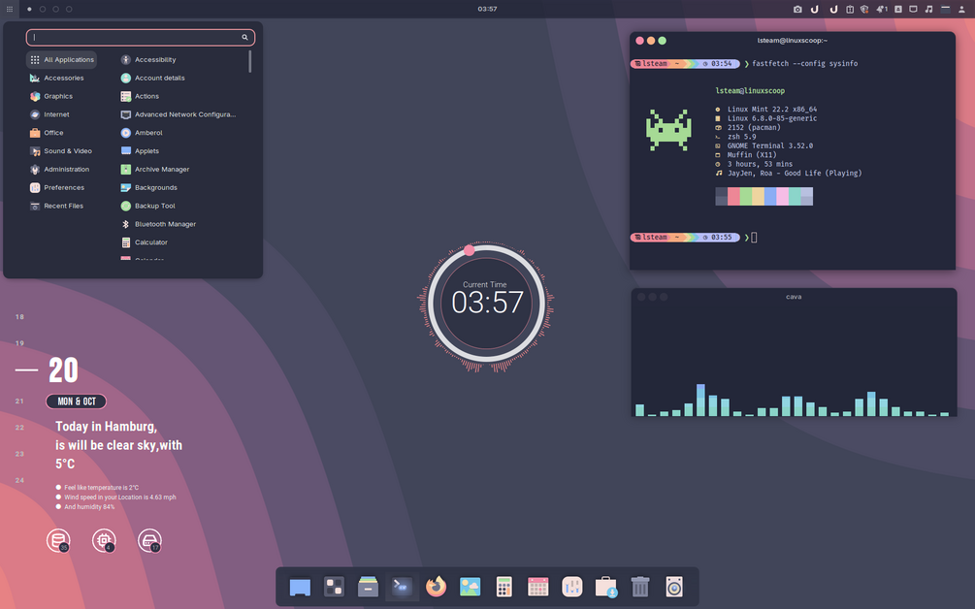
Task: Select the Sound & Video category
Action: coord(61,151)
